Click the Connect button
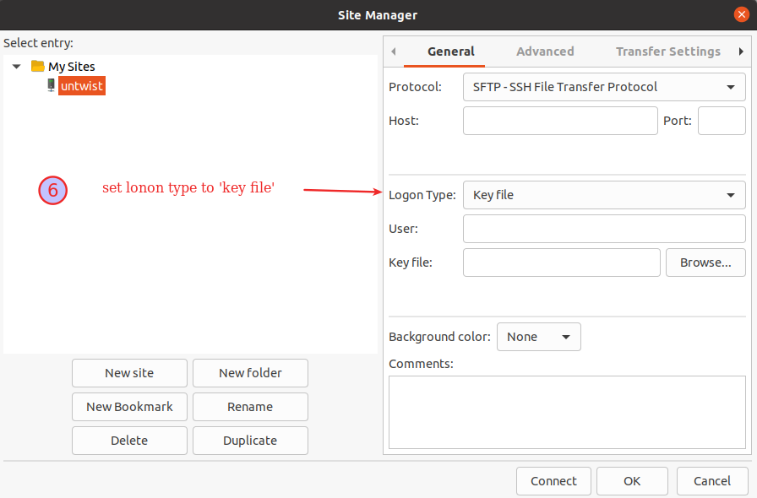Viewport: 757px width, 498px height. pos(553,481)
